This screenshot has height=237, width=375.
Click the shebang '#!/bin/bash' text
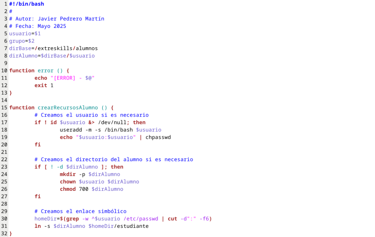[x=26, y=4]
